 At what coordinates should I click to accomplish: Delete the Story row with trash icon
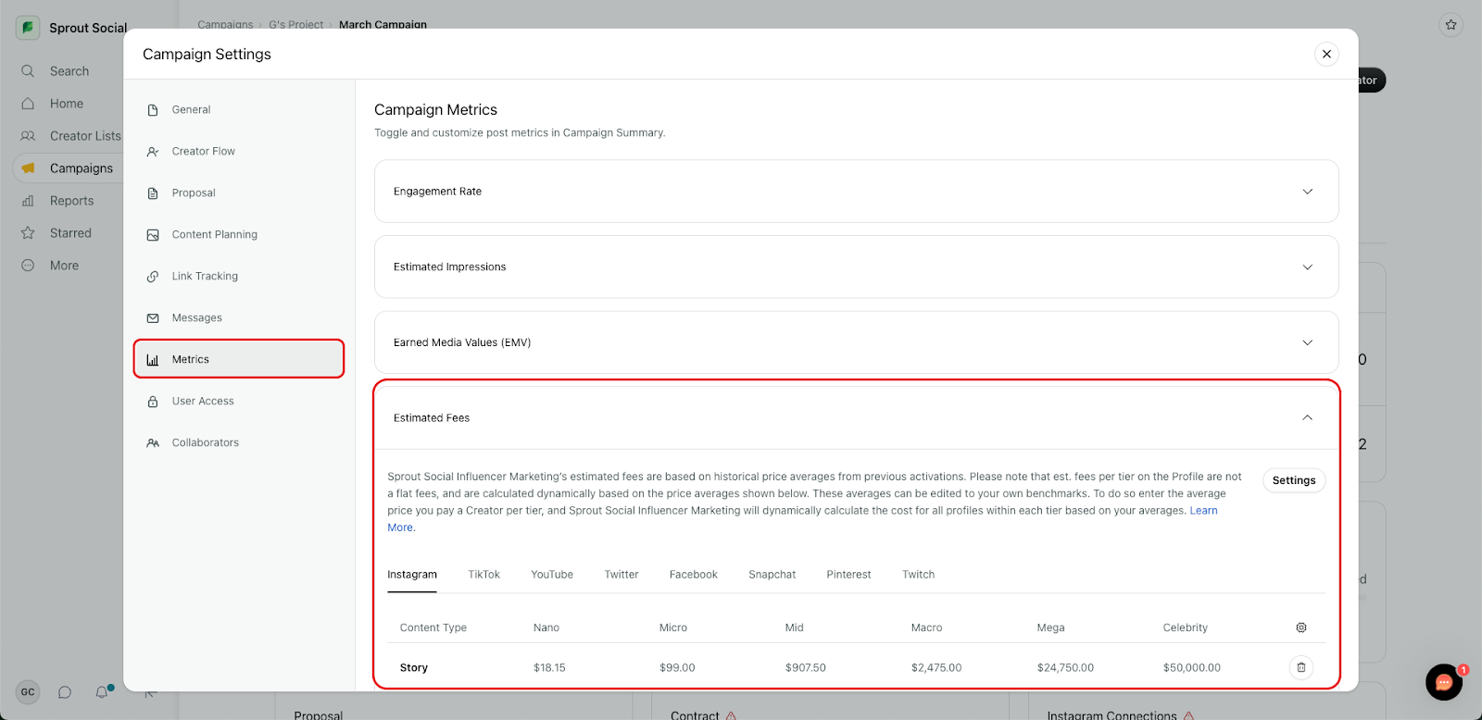point(1301,667)
